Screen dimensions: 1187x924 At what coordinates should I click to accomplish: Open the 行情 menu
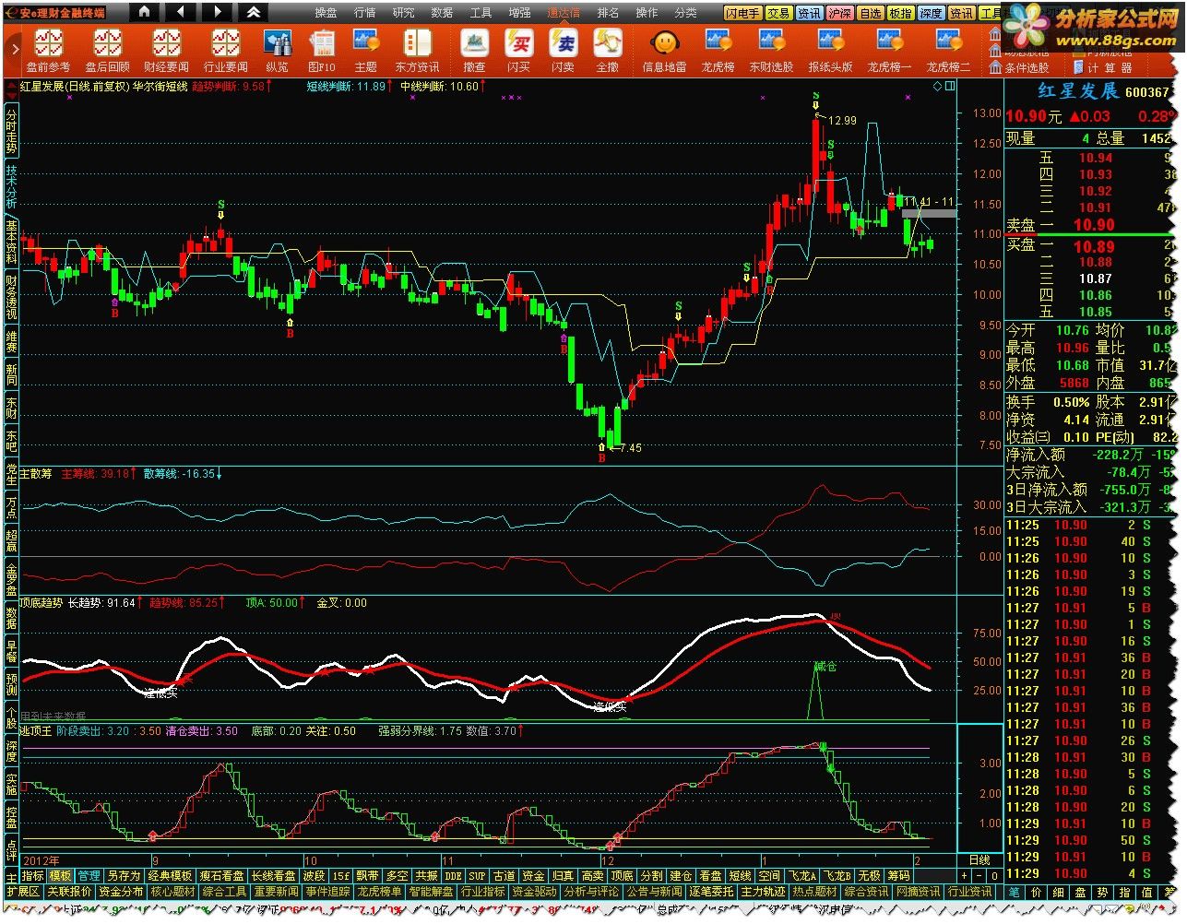click(364, 13)
